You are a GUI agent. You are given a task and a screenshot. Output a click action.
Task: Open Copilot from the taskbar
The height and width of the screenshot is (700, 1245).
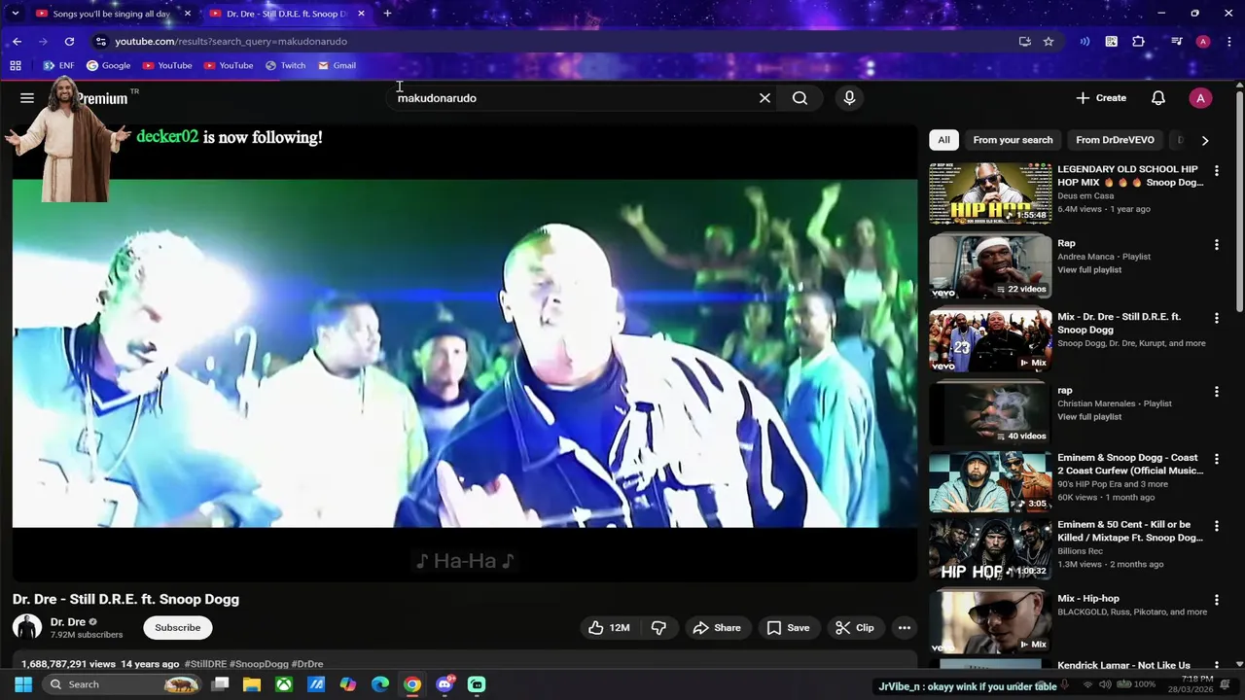[348, 684]
